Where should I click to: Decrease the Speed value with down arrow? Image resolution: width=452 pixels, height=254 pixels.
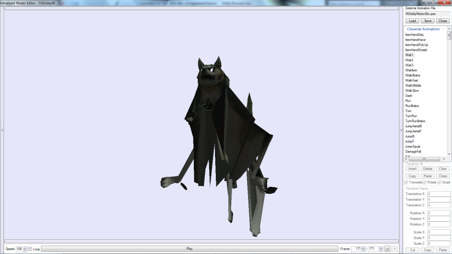[25, 250]
